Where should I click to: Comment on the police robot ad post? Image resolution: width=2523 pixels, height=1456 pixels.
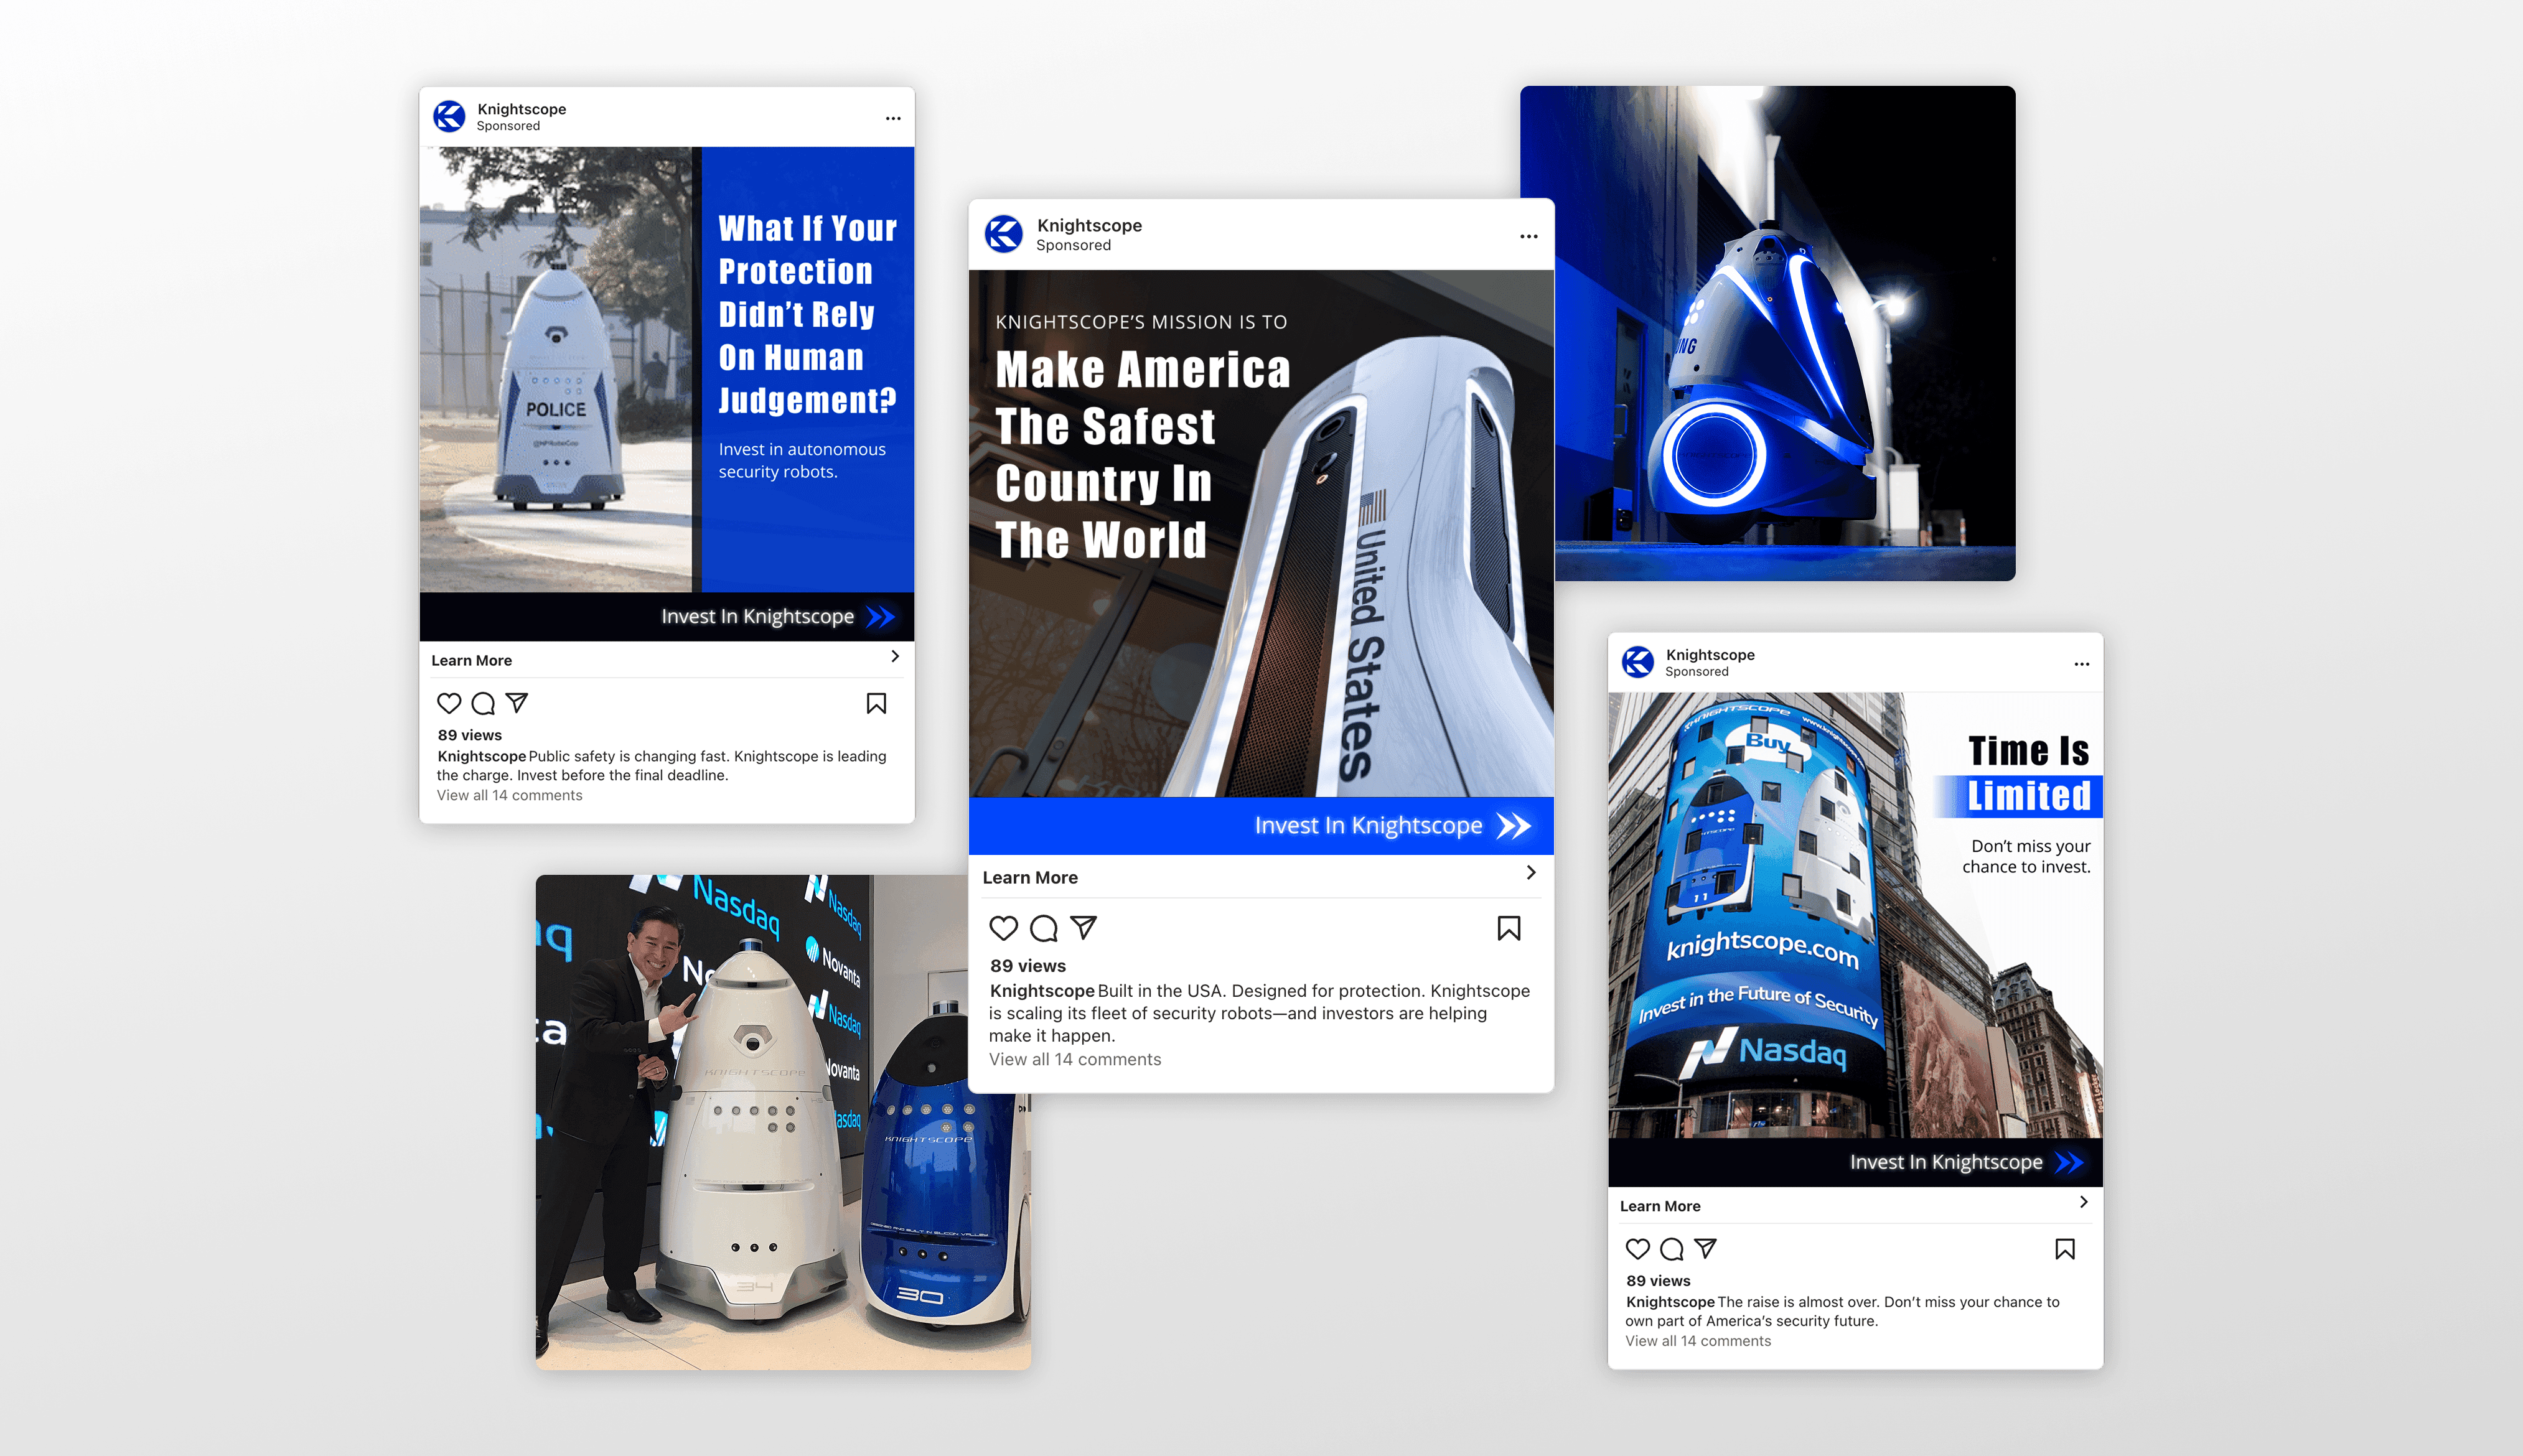click(x=483, y=703)
